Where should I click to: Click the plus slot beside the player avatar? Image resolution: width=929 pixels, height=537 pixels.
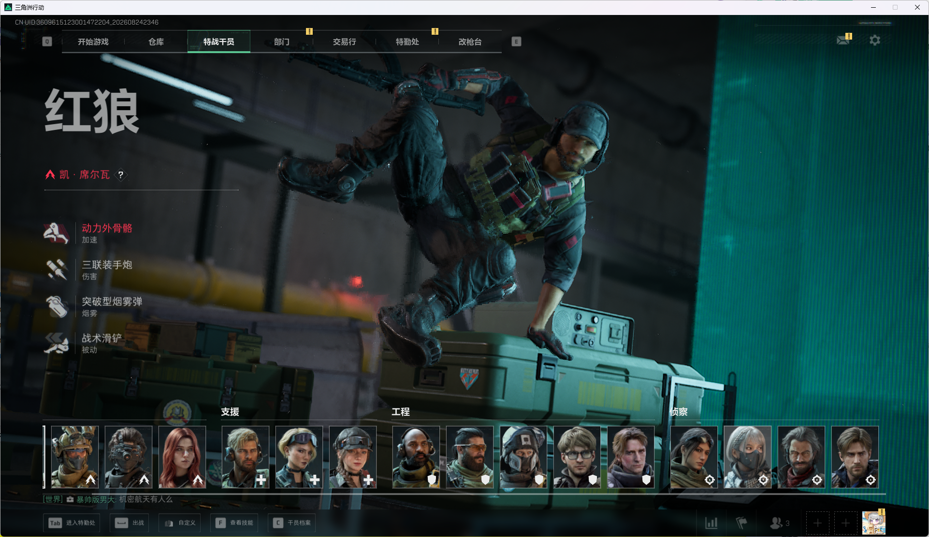845,523
